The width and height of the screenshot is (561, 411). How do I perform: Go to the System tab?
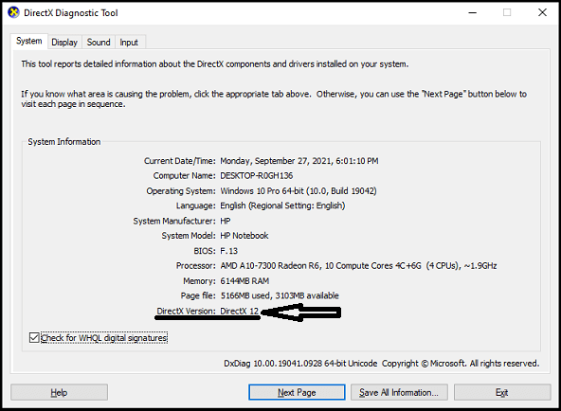(29, 41)
